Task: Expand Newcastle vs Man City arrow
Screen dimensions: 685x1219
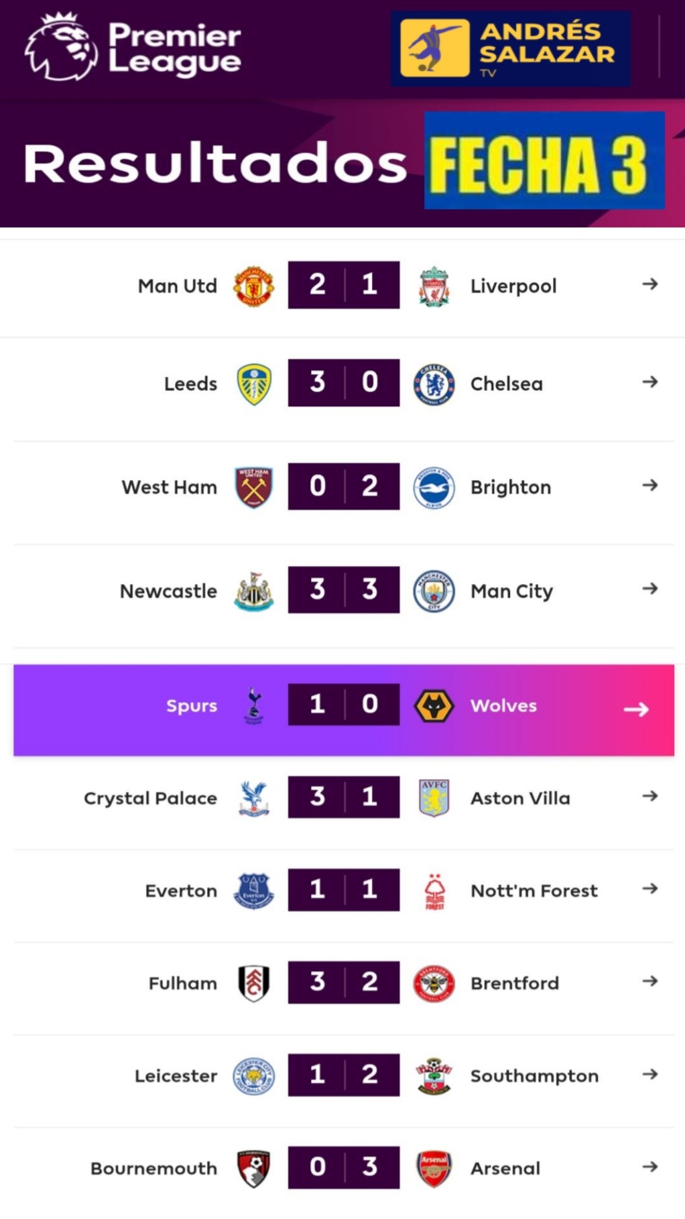Action: tap(649, 589)
